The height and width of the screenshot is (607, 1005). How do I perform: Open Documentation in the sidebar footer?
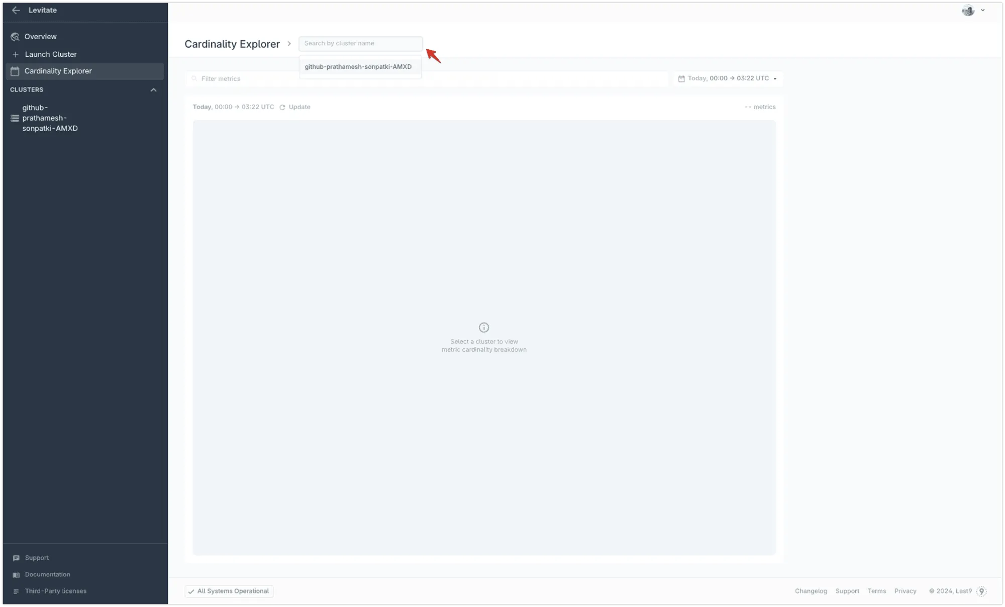tap(47, 574)
